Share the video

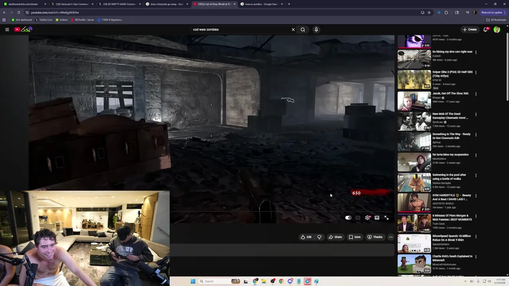point(335,237)
